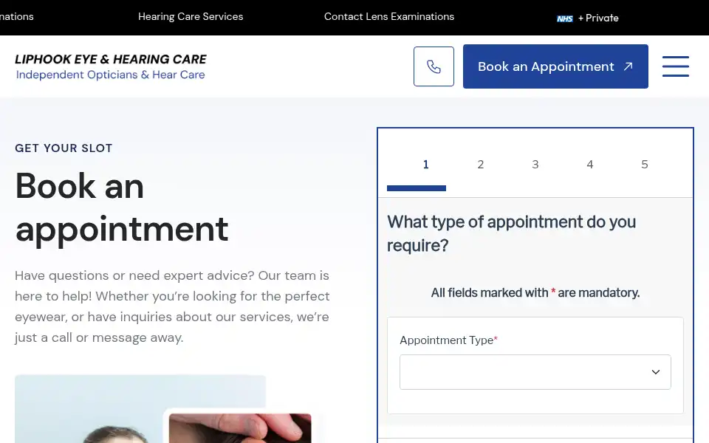The image size is (709, 443).
Task: Go to step 2 of booking form
Action: pyautogui.click(x=480, y=165)
